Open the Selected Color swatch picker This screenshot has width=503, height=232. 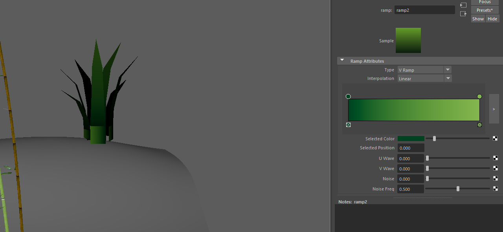point(411,139)
